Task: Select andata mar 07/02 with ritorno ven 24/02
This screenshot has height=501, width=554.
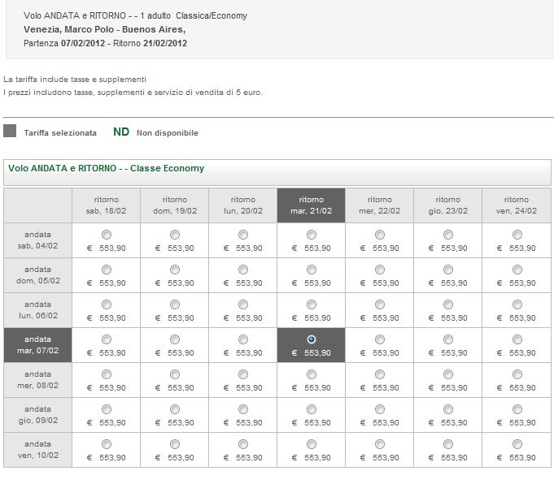Action: click(x=517, y=339)
